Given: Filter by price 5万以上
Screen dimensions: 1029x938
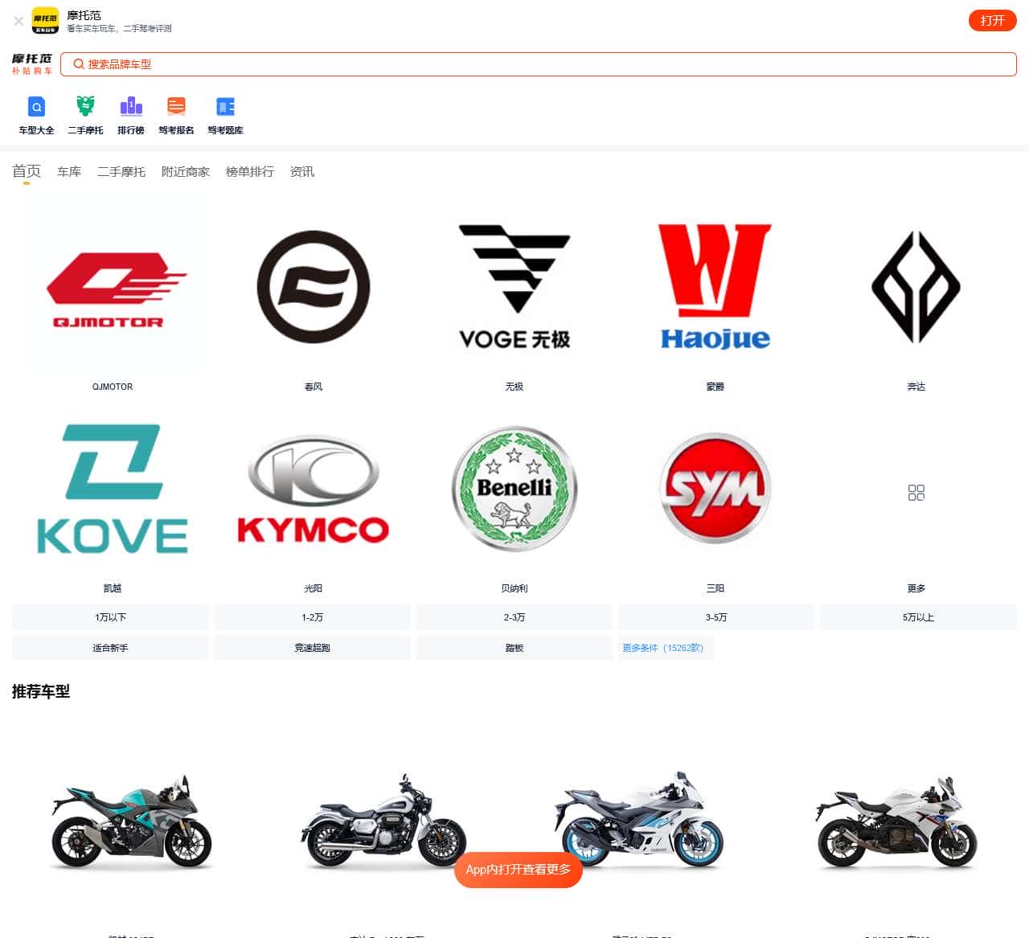Looking at the screenshot, I should point(918,617).
